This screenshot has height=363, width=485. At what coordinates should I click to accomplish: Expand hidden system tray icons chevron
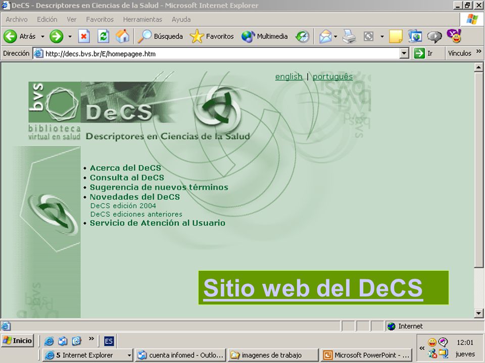point(422,348)
